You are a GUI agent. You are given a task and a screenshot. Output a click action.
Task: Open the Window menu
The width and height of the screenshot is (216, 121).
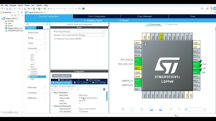(x=39, y=5)
